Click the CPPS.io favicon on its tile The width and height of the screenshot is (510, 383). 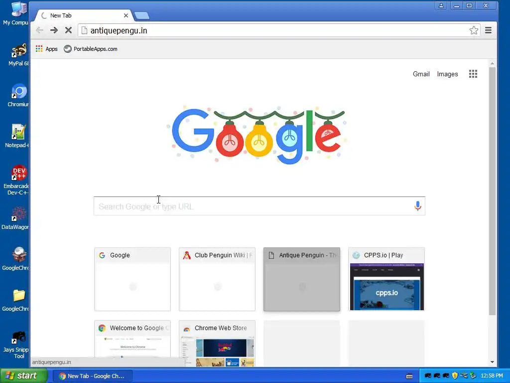click(x=356, y=255)
